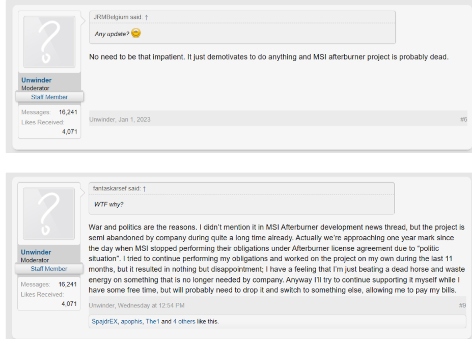Click the Unwinder author name in the first post footer
This screenshot has height=339, width=472.
(x=102, y=120)
